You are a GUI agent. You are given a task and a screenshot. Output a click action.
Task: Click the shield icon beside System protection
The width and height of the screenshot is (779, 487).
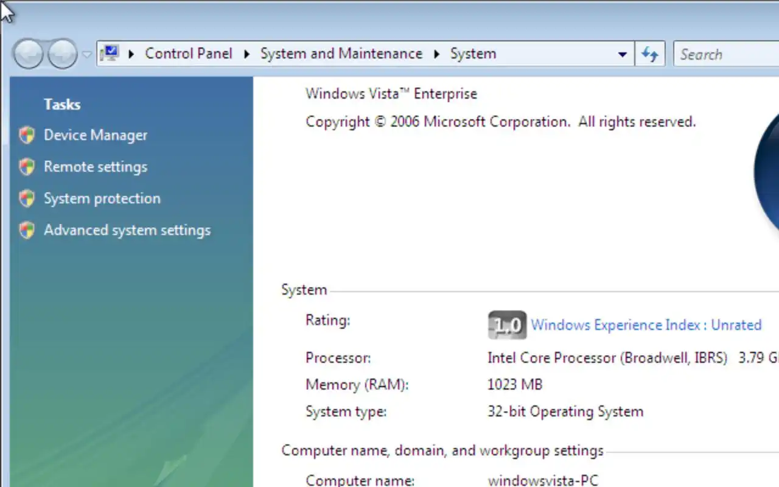pos(27,198)
